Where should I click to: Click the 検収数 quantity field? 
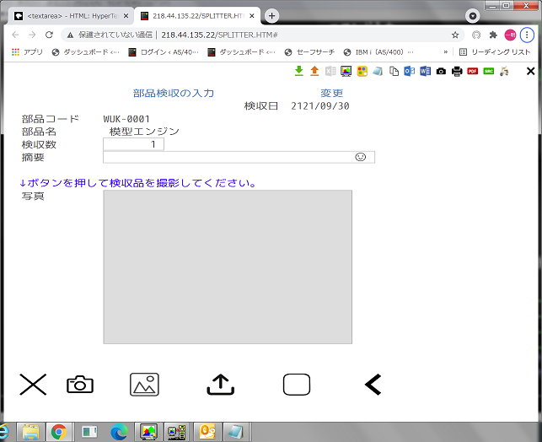(x=133, y=144)
